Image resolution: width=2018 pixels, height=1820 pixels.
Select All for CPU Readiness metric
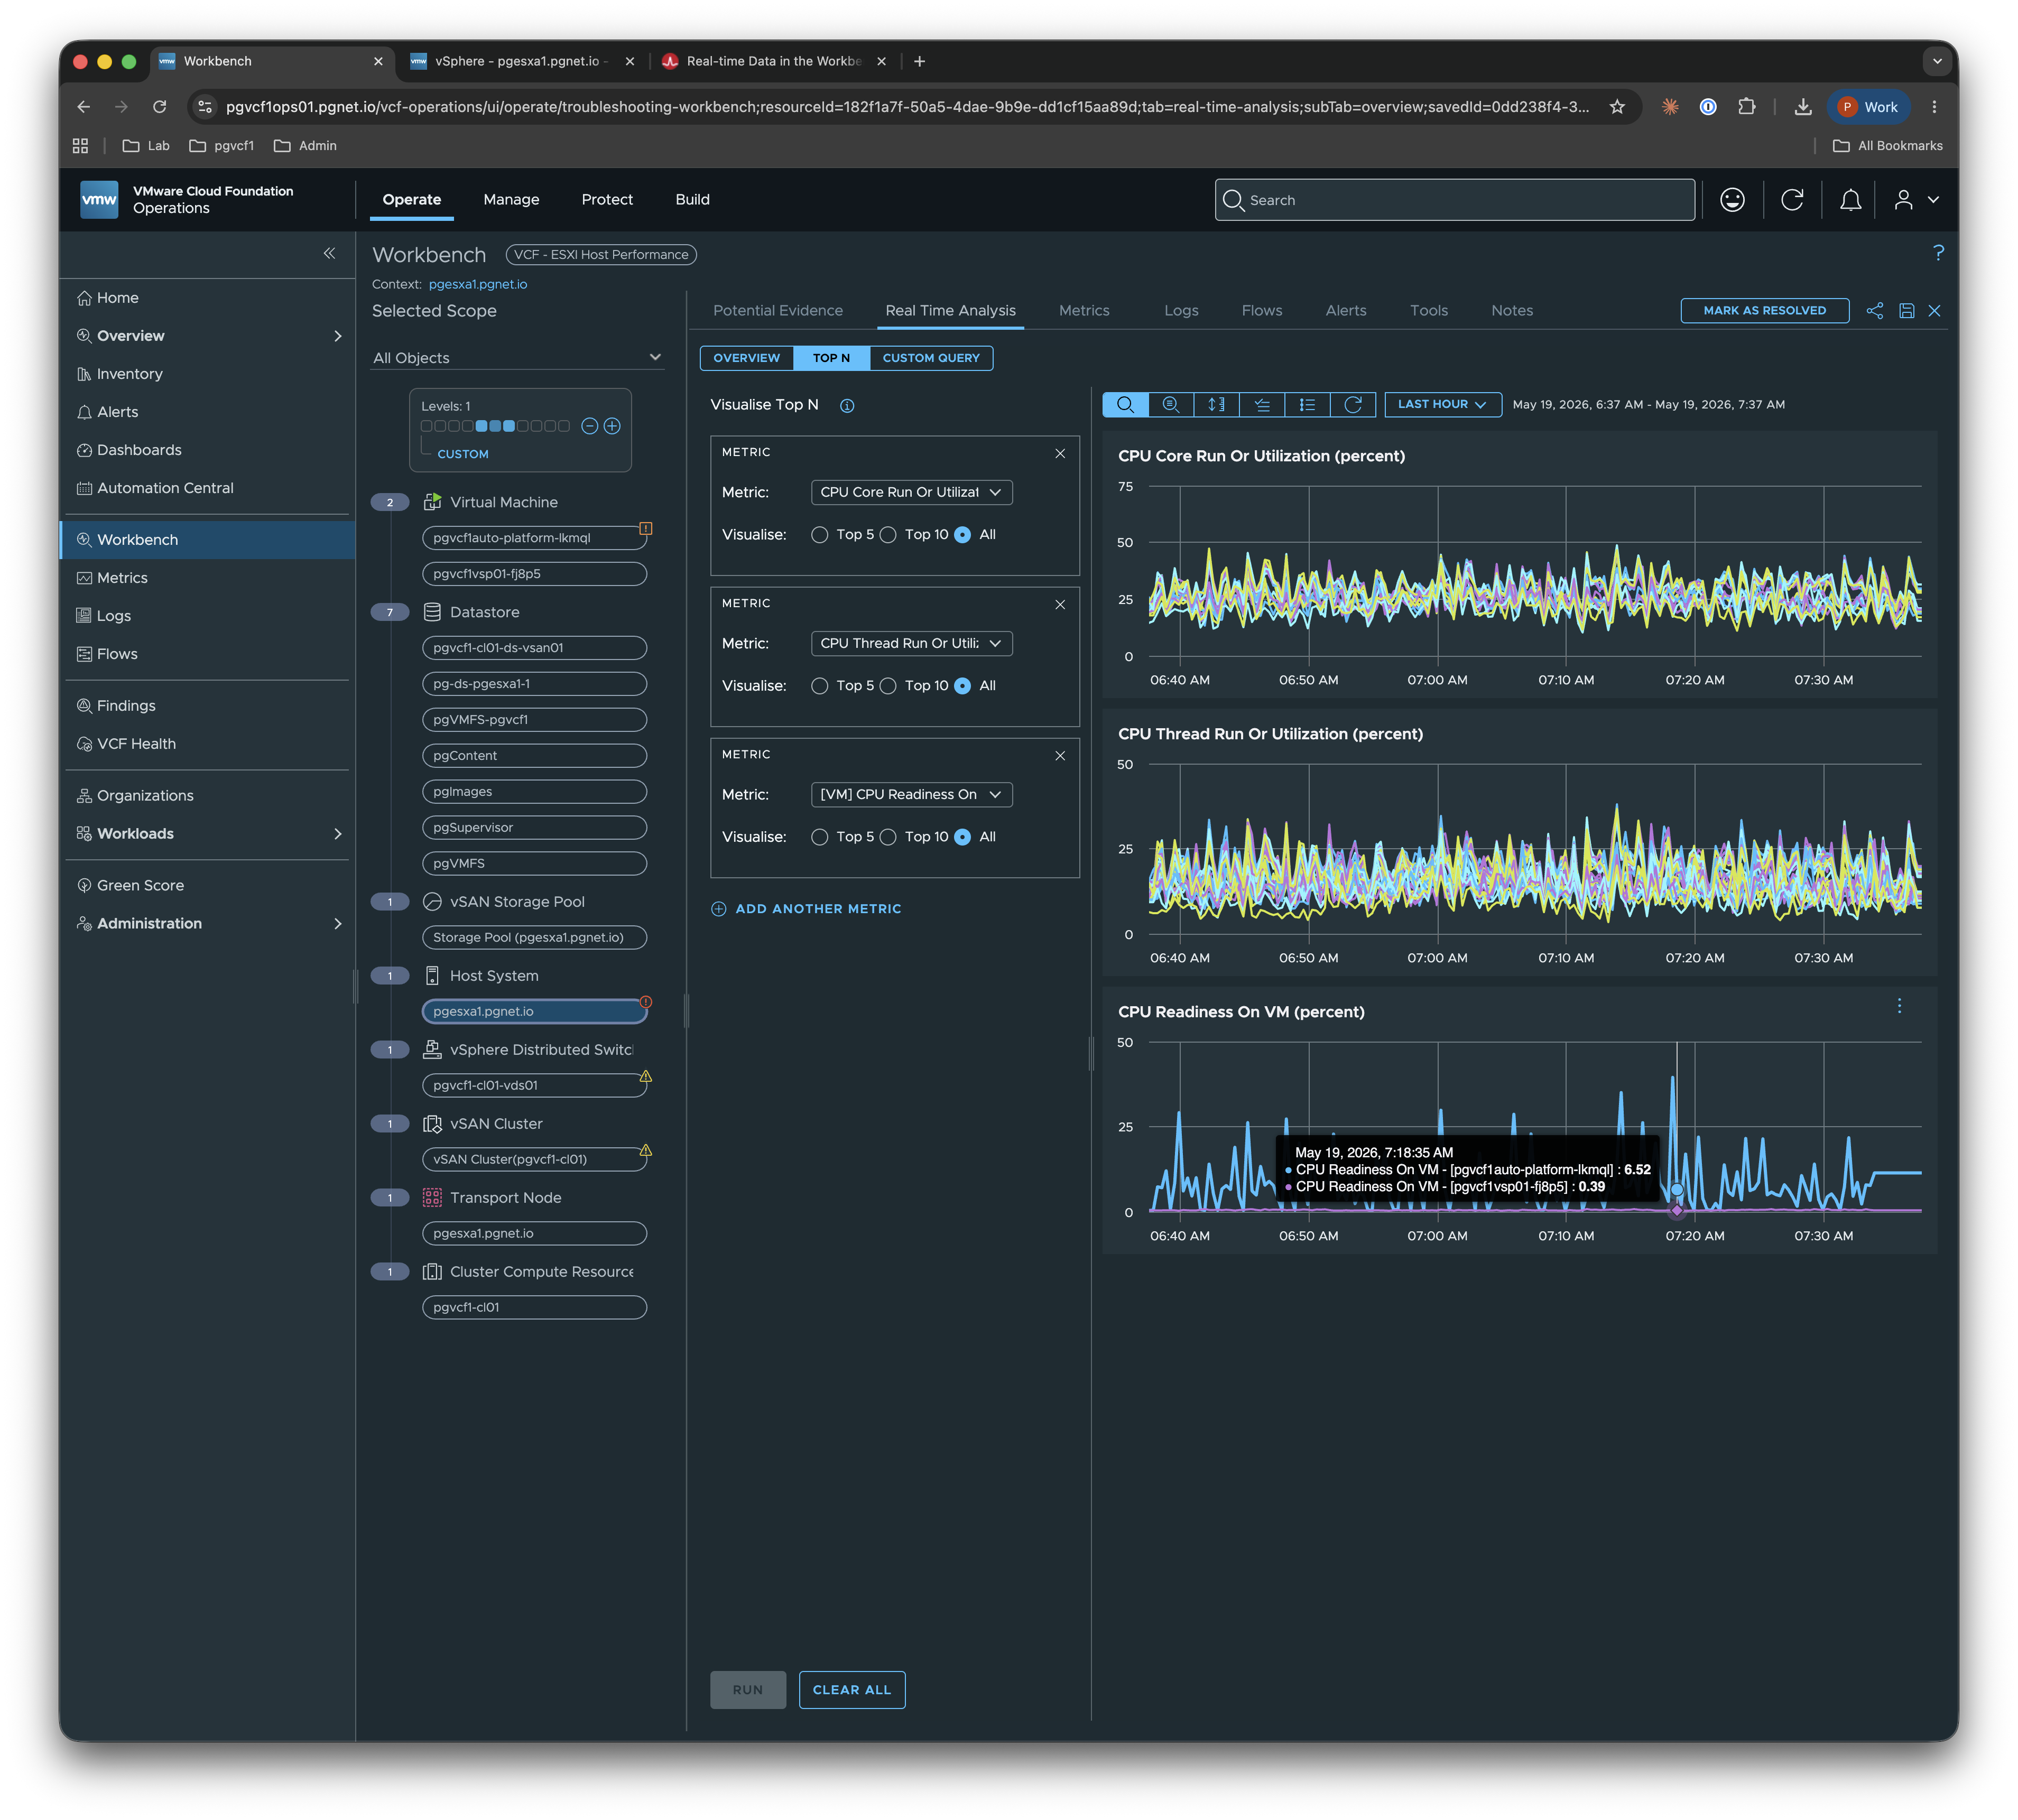962,837
